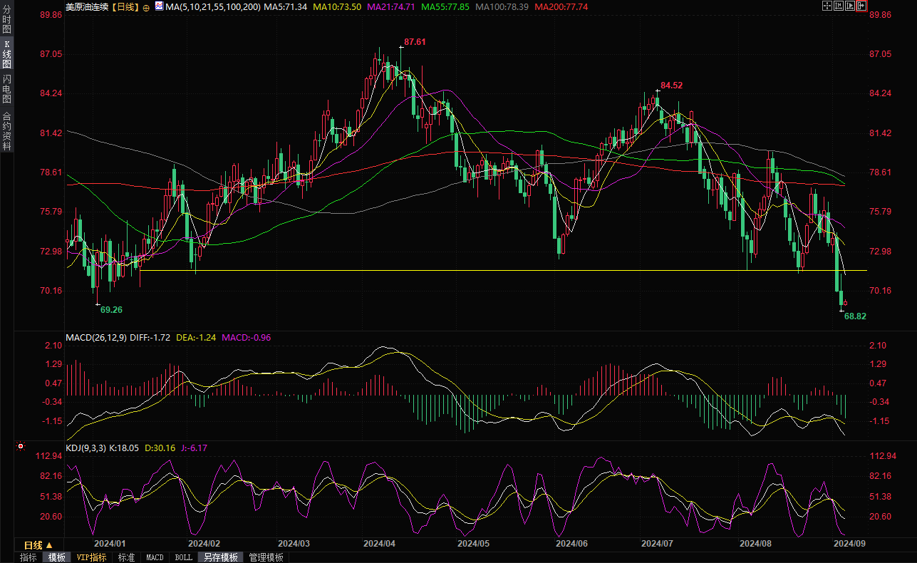Select the 指标 tab in bottom bar
The width and height of the screenshot is (917, 563).
29,557
